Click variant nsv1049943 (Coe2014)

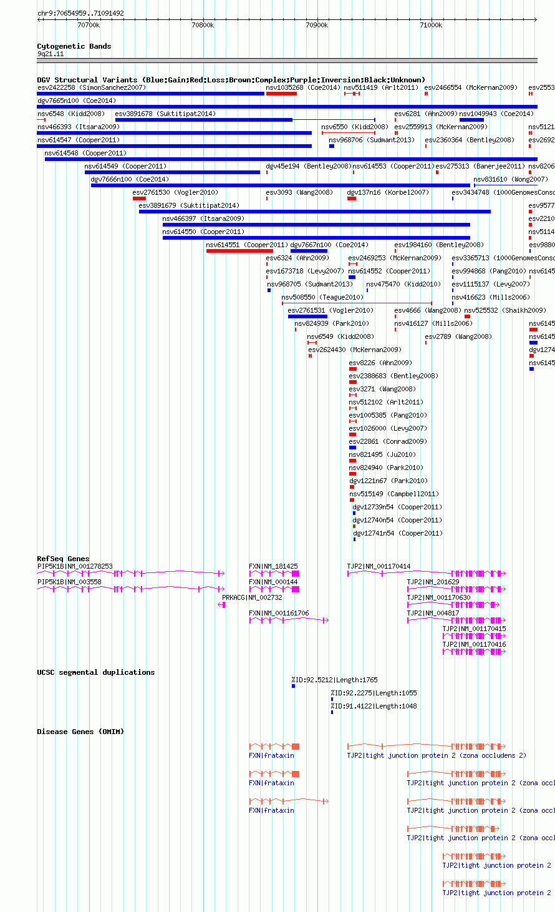[x=497, y=114]
